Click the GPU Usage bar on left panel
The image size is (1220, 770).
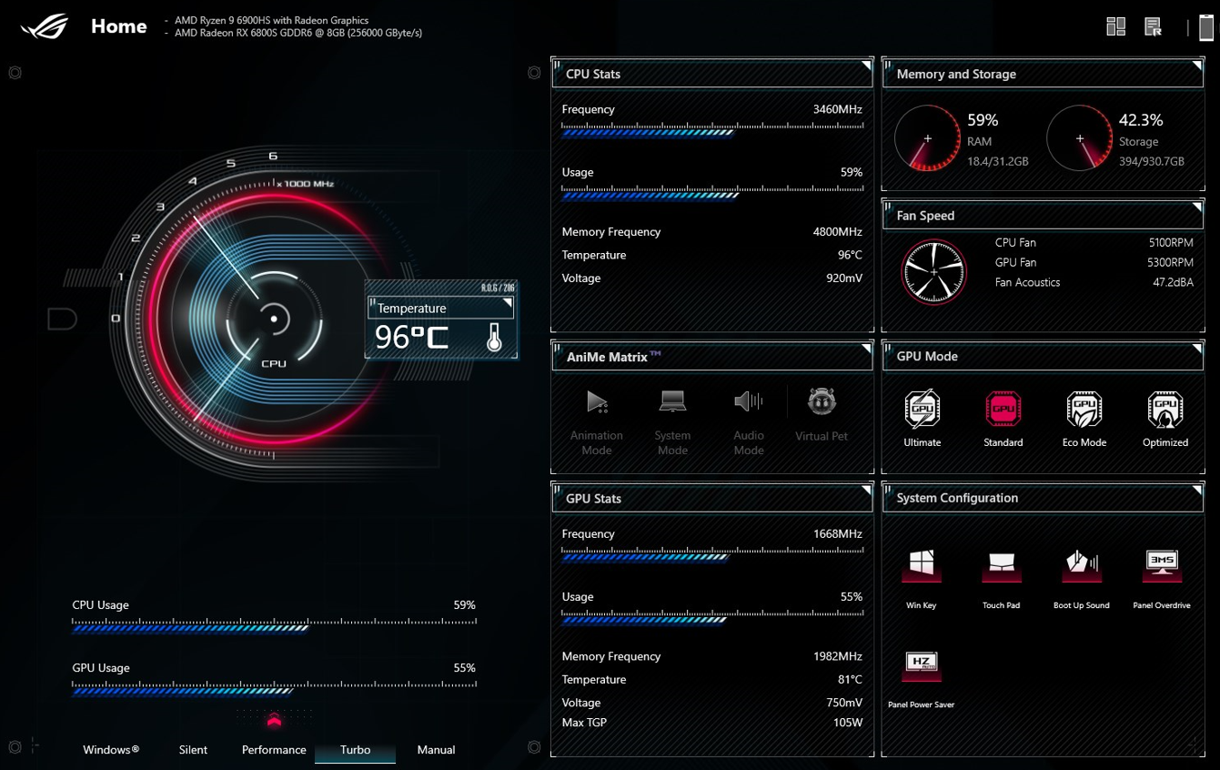(x=274, y=688)
